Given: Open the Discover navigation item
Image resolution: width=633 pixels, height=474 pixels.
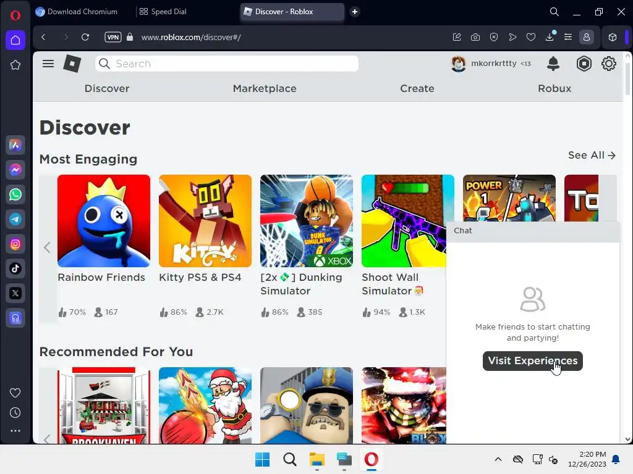Looking at the screenshot, I should coord(107,88).
